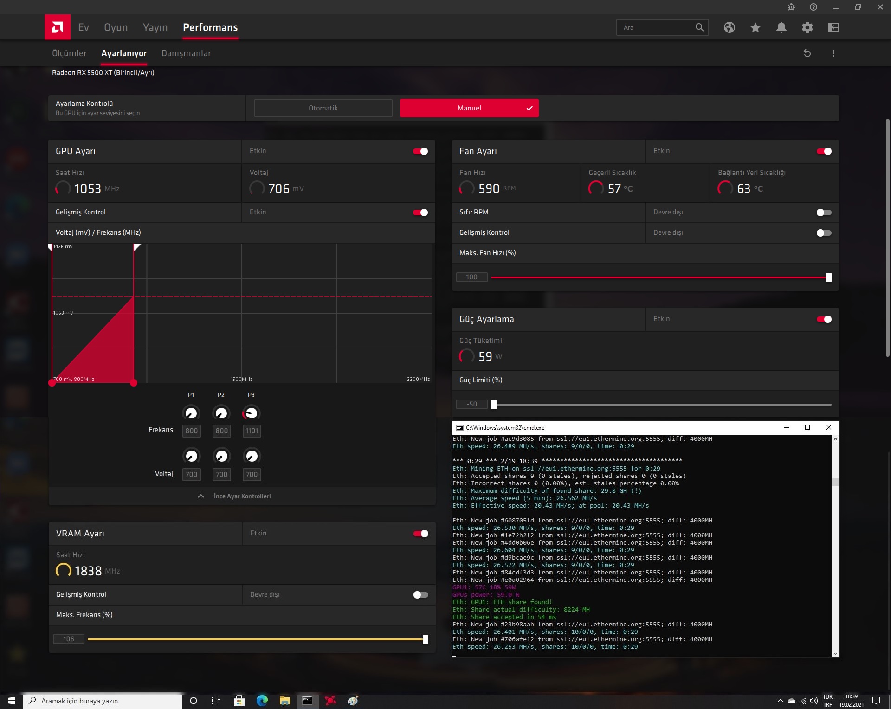The image size is (891, 709).
Task: Select Otomatik tuning mode
Action: click(323, 108)
